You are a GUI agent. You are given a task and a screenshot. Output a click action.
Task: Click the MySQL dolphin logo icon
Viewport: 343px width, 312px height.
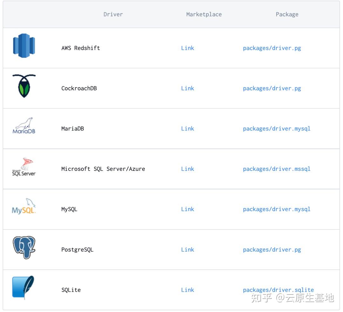point(24,206)
